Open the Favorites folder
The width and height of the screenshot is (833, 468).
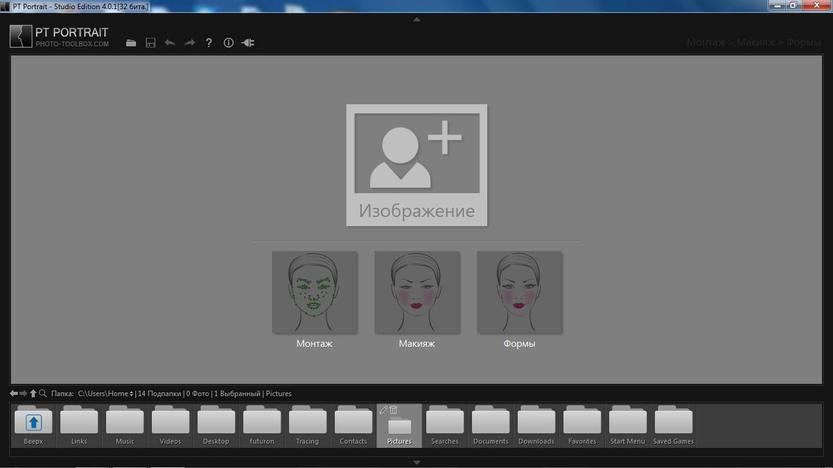pyautogui.click(x=582, y=426)
